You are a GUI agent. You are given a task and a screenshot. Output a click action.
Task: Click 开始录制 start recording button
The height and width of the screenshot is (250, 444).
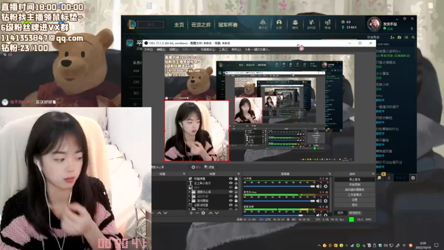tap(355, 184)
